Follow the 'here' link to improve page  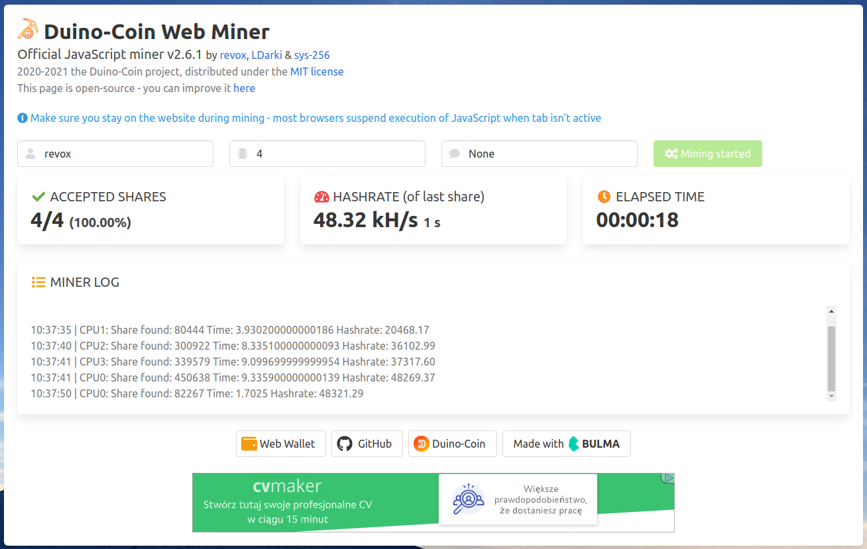244,88
